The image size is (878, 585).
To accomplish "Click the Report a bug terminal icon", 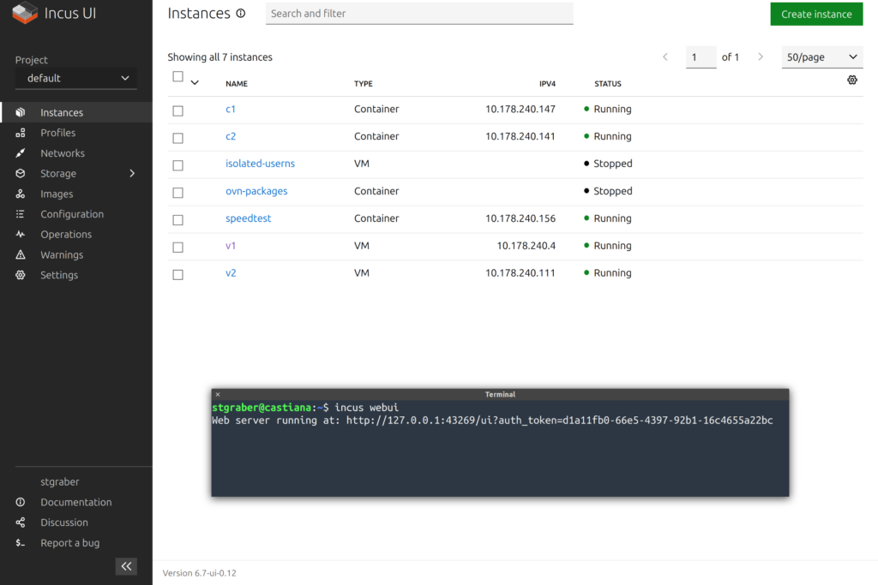I will (x=21, y=543).
